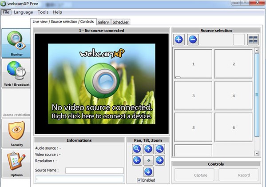Open the Security section in sidebar
266x187 pixels.
click(x=16, y=133)
